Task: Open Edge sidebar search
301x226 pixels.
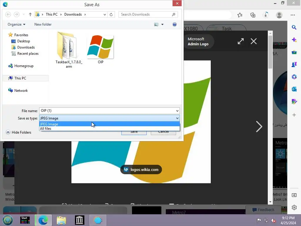Action: coord(294,27)
